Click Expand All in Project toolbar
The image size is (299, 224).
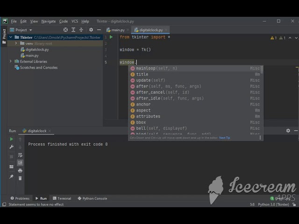click(73, 30)
